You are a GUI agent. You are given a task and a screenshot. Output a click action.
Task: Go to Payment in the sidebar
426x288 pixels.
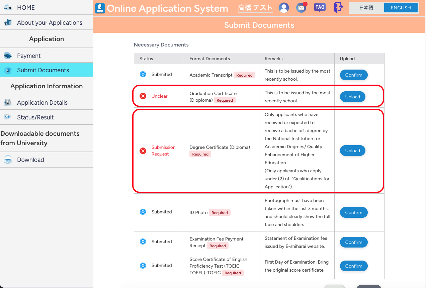47,56
